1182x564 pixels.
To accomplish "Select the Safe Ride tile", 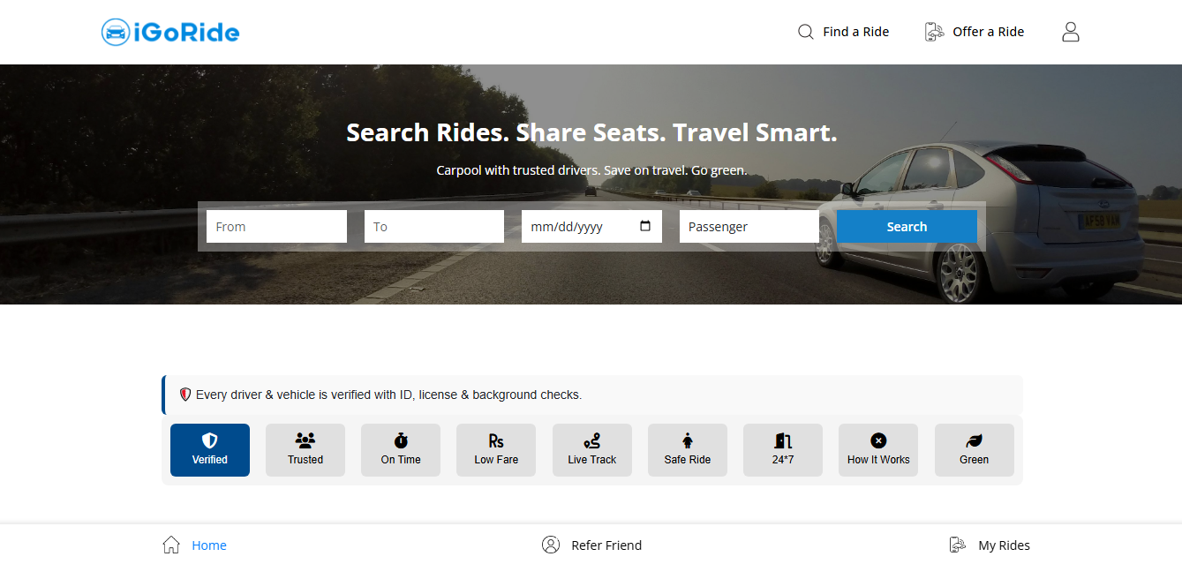I will tap(687, 450).
